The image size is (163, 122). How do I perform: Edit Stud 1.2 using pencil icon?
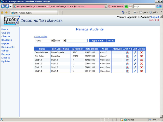click(x=135, y=64)
